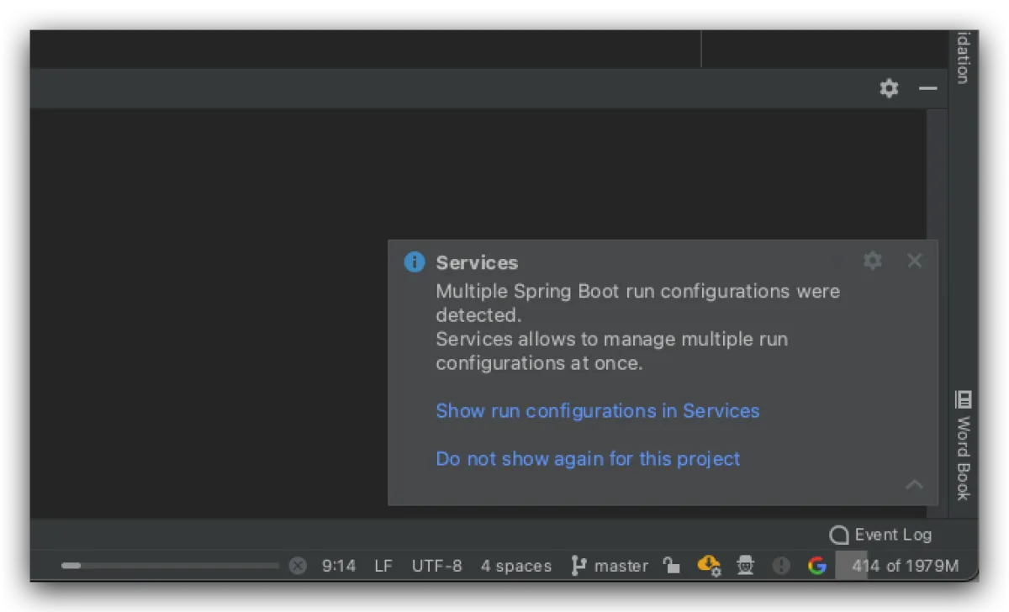Click Show run configurations in Services link

coord(597,411)
